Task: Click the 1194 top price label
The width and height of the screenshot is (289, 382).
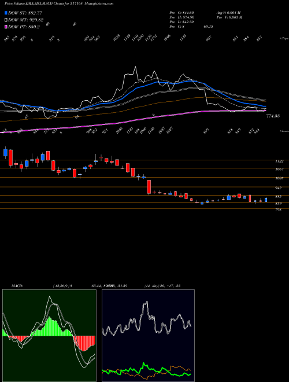Action: [135, 39]
